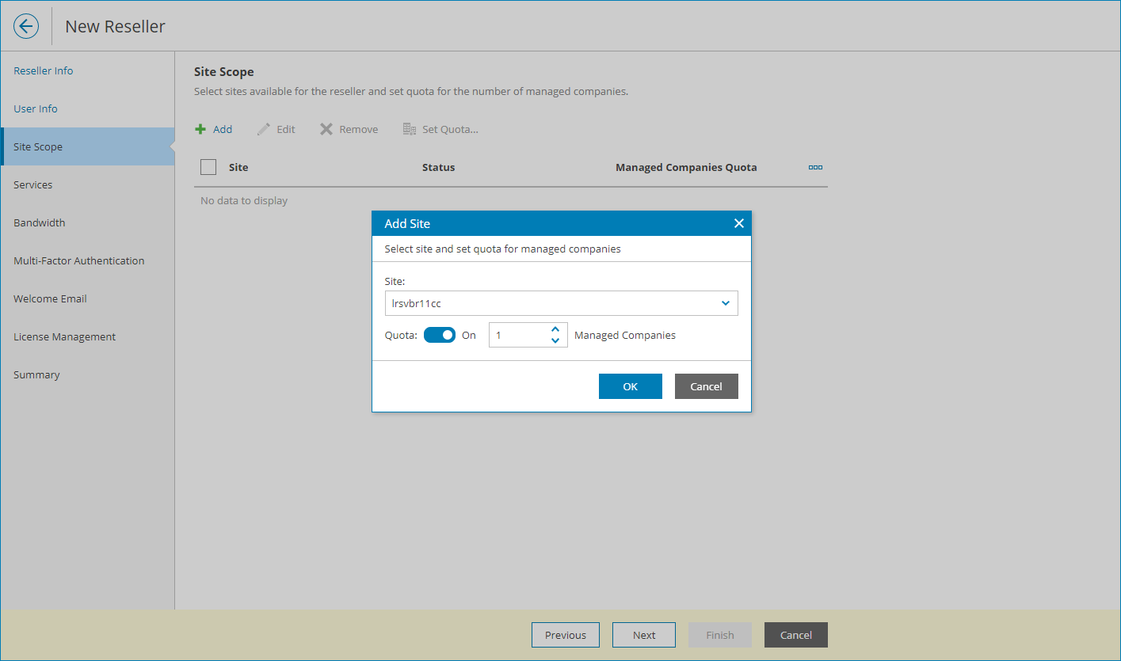Click the green Add icon to add a site
Screen dimensions: 1121x661
(x=213, y=128)
